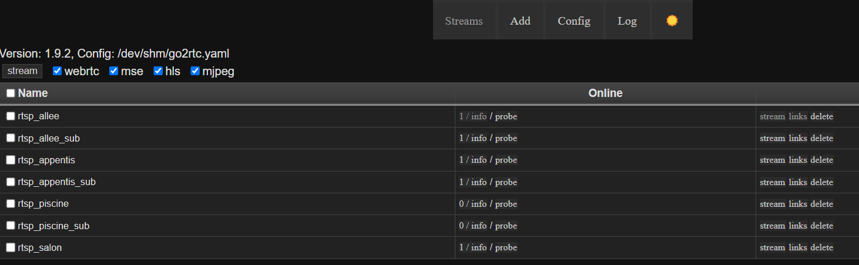The image size is (859, 265).
Task: Open info link for rtsp_appentis
Action: pos(478,160)
